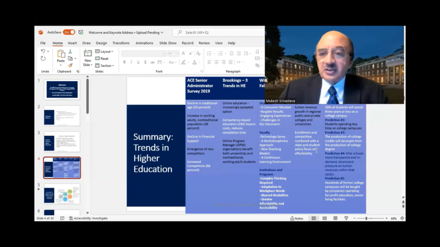Image resolution: width=440 pixels, height=247 pixels.
Task: Turn off the AutoSave toggle
Action: [x=69, y=32]
